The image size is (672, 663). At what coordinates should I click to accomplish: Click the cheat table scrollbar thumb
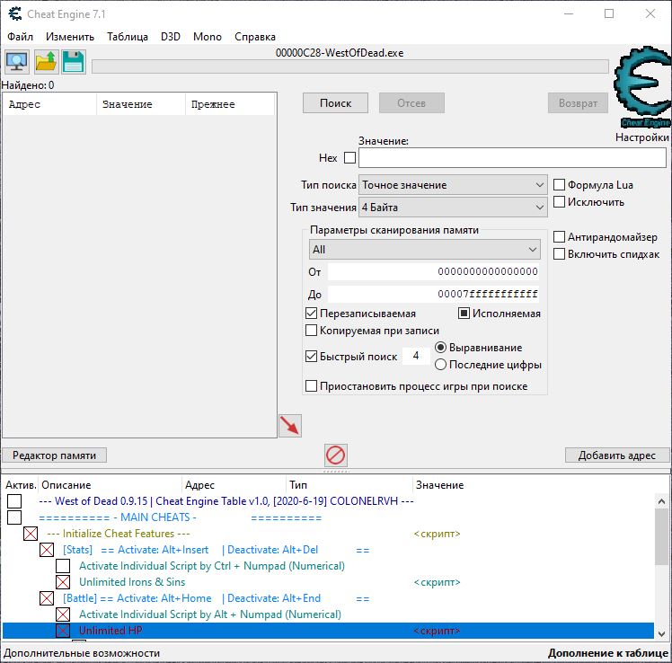click(x=662, y=537)
